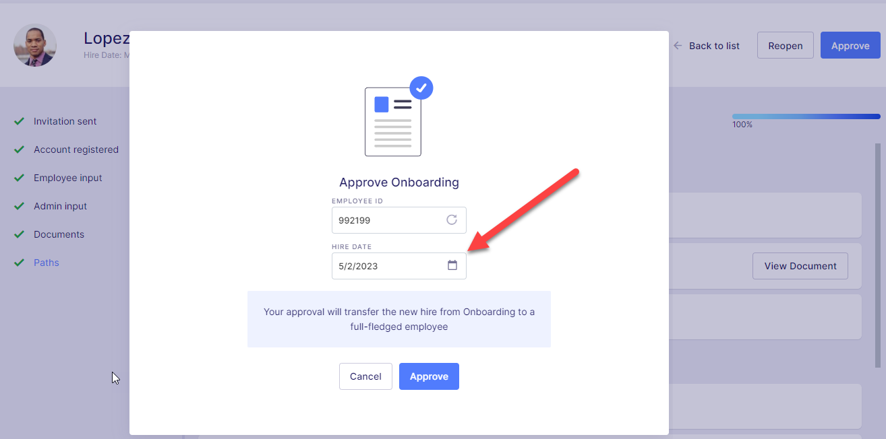Select the Employee input step

click(68, 178)
